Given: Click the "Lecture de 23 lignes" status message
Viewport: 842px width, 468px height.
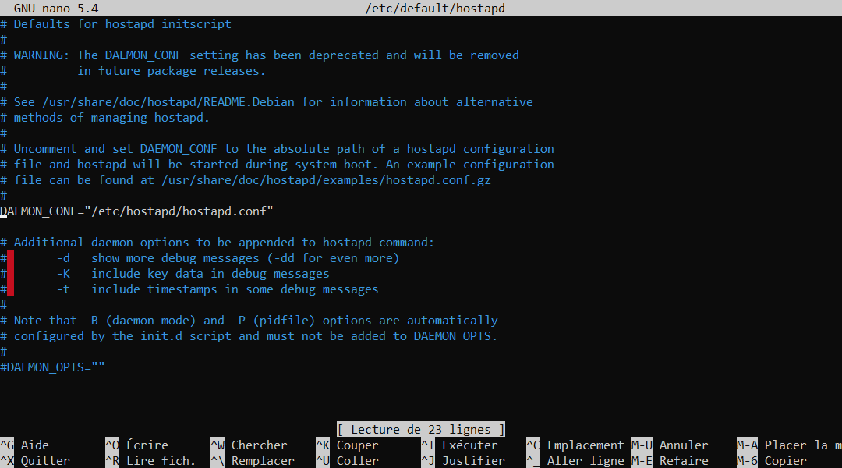Looking at the screenshot, I should point(421,430).
